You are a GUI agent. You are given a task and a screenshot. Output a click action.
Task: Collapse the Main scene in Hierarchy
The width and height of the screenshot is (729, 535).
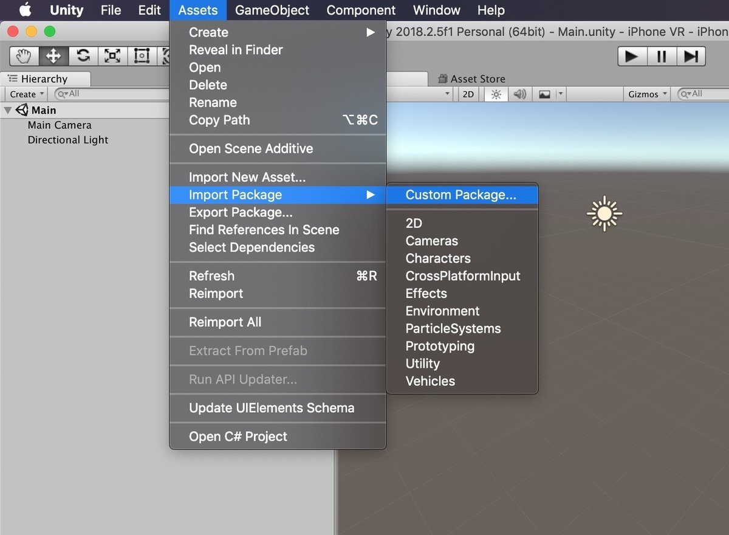click(x=8, y=111)
